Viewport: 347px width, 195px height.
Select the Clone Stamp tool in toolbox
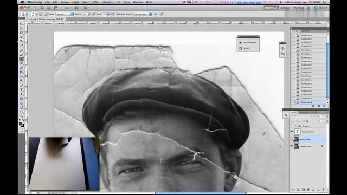22,59
